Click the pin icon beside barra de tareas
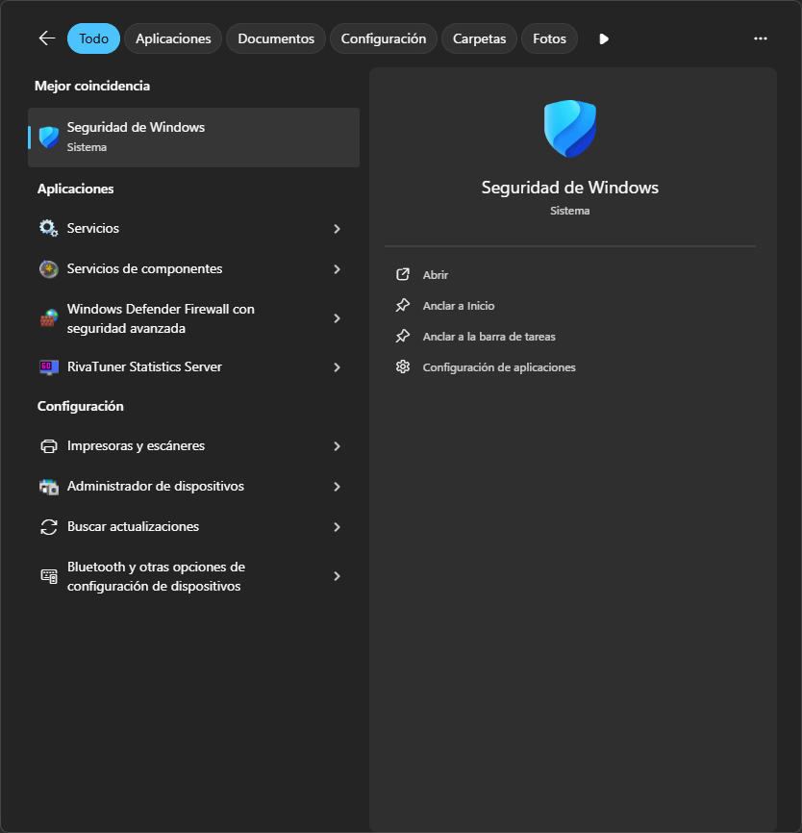Screen dimensions: 802x833 (403, 336)
